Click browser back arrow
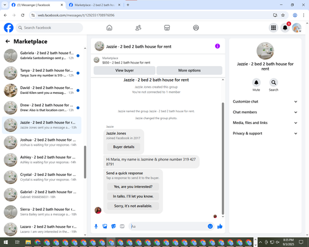 pyautogui.click(x=6, y=15)
